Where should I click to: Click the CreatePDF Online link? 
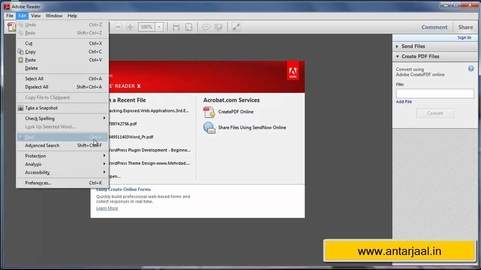point(236,112)
